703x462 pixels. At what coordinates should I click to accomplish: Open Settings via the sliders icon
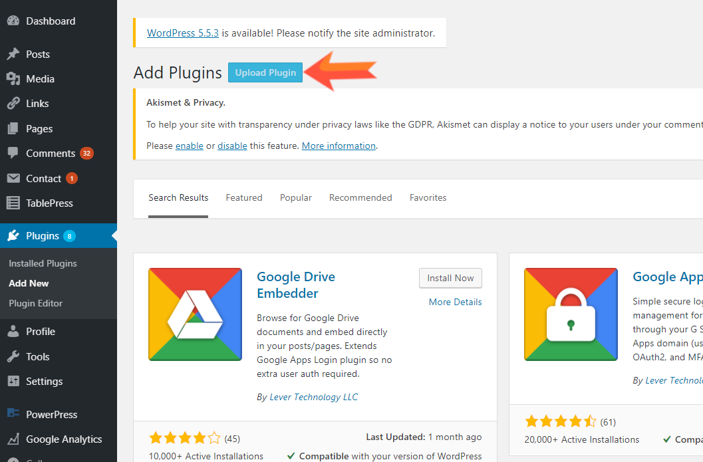[x=14, y=381]
